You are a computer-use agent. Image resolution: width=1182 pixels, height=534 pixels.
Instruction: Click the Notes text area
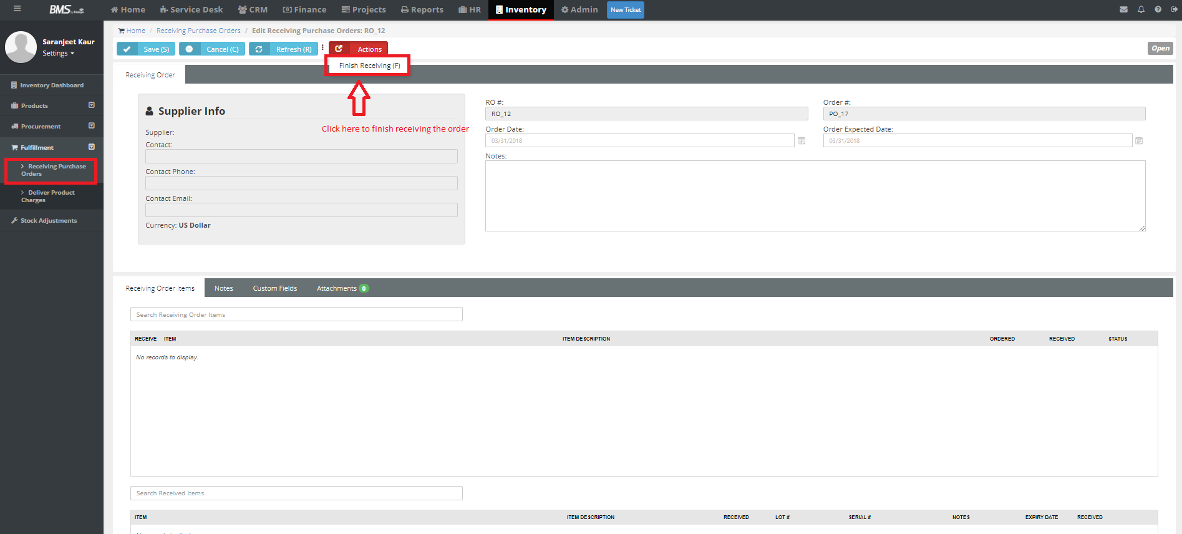[x=815, y=196]
